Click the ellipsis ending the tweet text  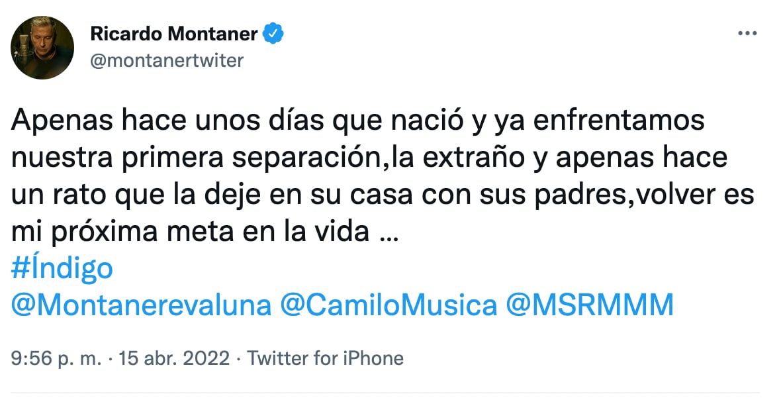pyautogui.click(x=392, y=233)
